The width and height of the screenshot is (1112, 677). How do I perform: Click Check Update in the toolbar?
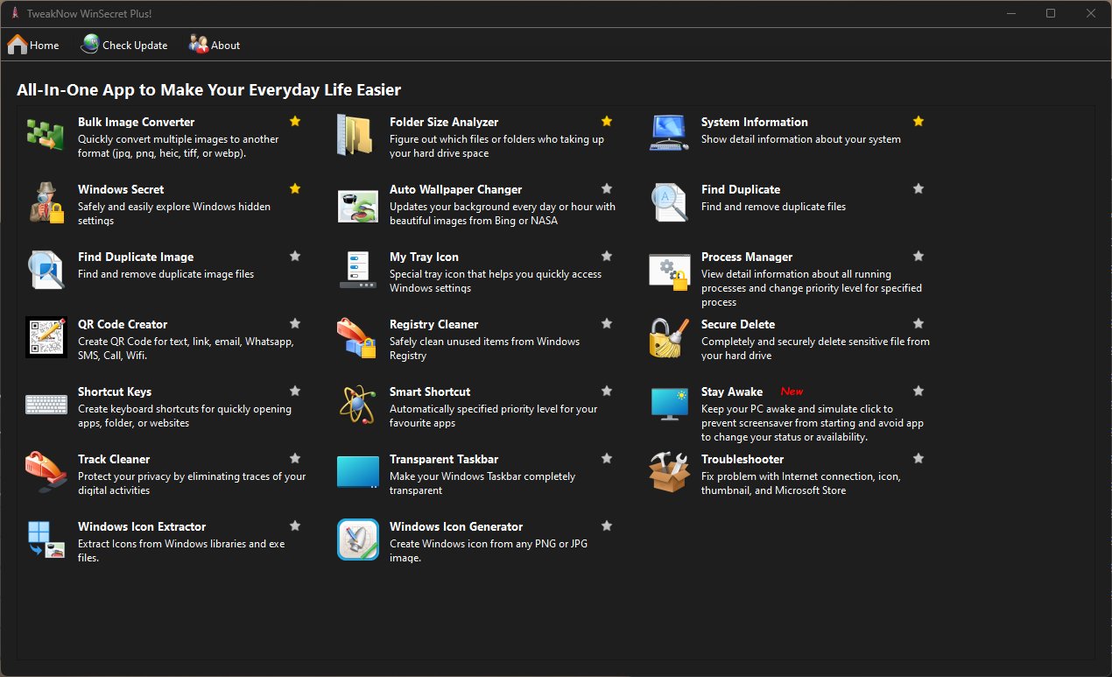click(124, 45)
